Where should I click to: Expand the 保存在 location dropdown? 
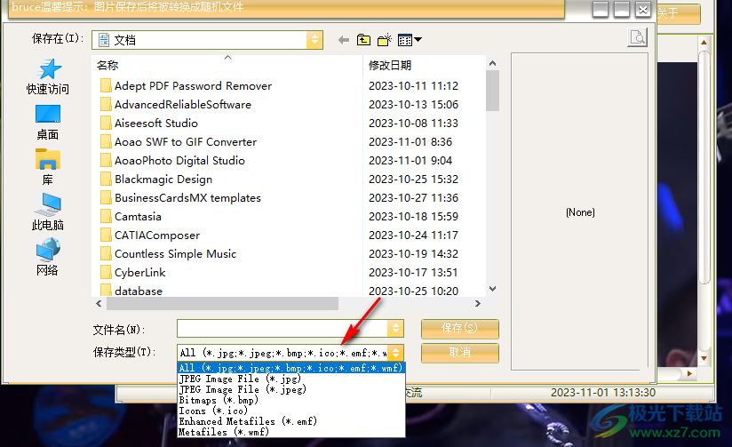[x=314, y=40]
